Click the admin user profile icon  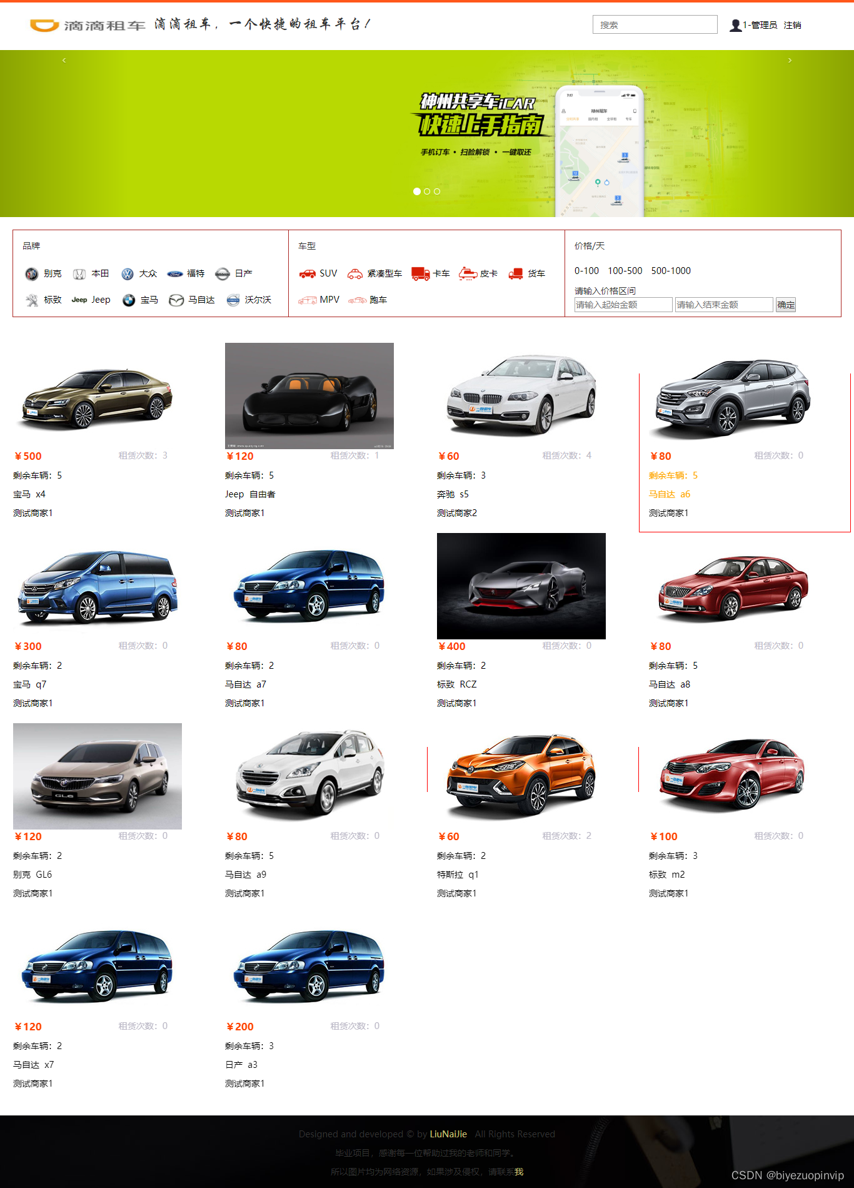(736, 25)
